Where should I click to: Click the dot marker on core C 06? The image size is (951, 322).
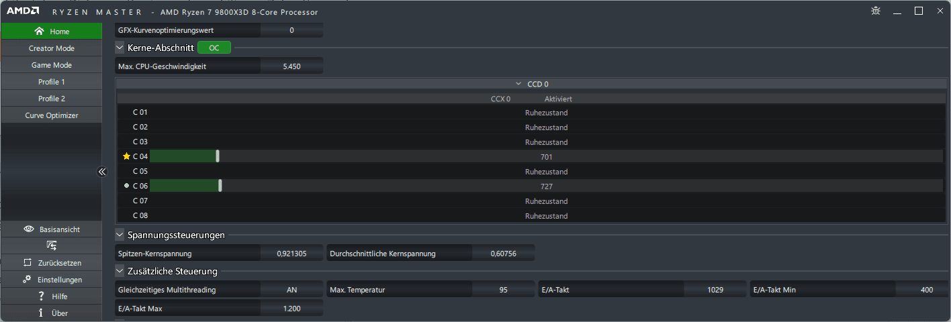126,185
